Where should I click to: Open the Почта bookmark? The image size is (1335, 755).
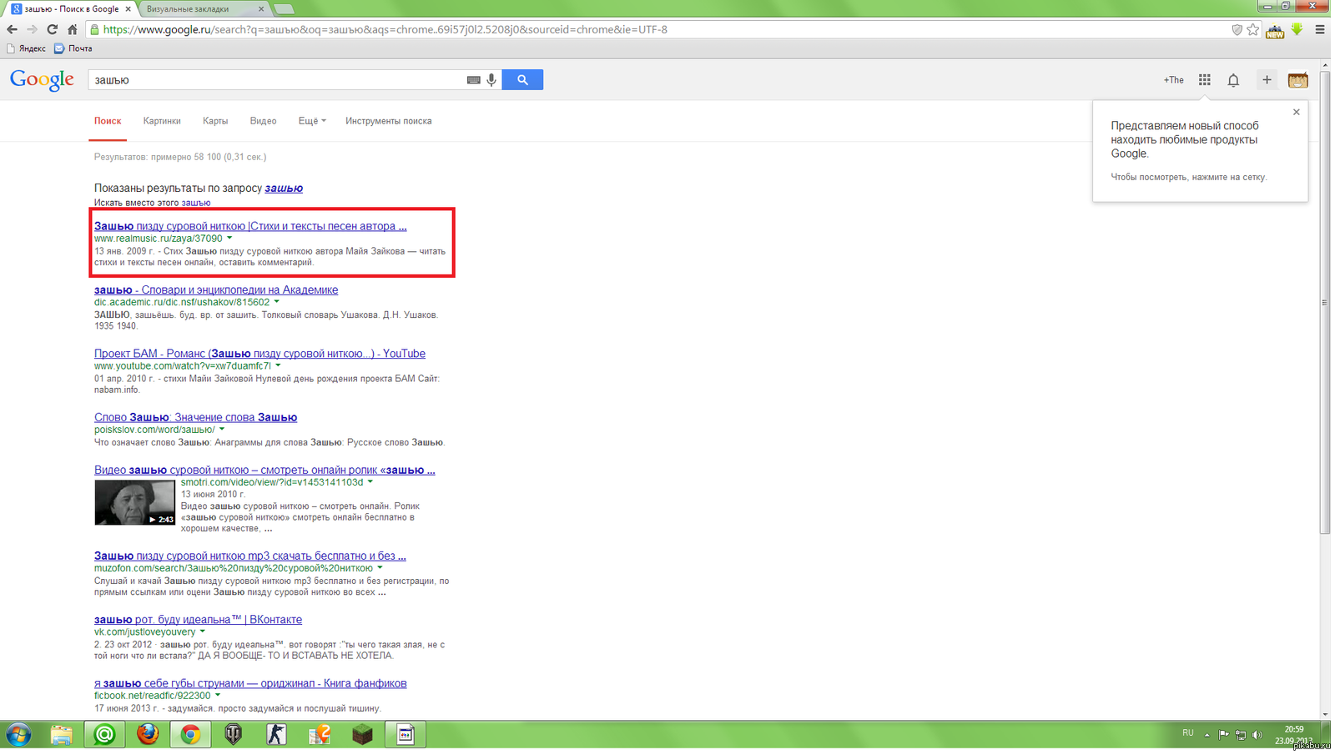[73, 48]
